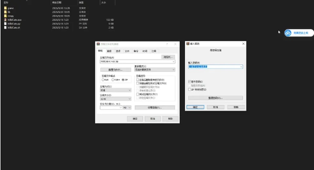Image resolution: width=314 pixels, height=170 pixels.
Task: Click the WildCats.sh file icon
Action: tap(6, 27)
